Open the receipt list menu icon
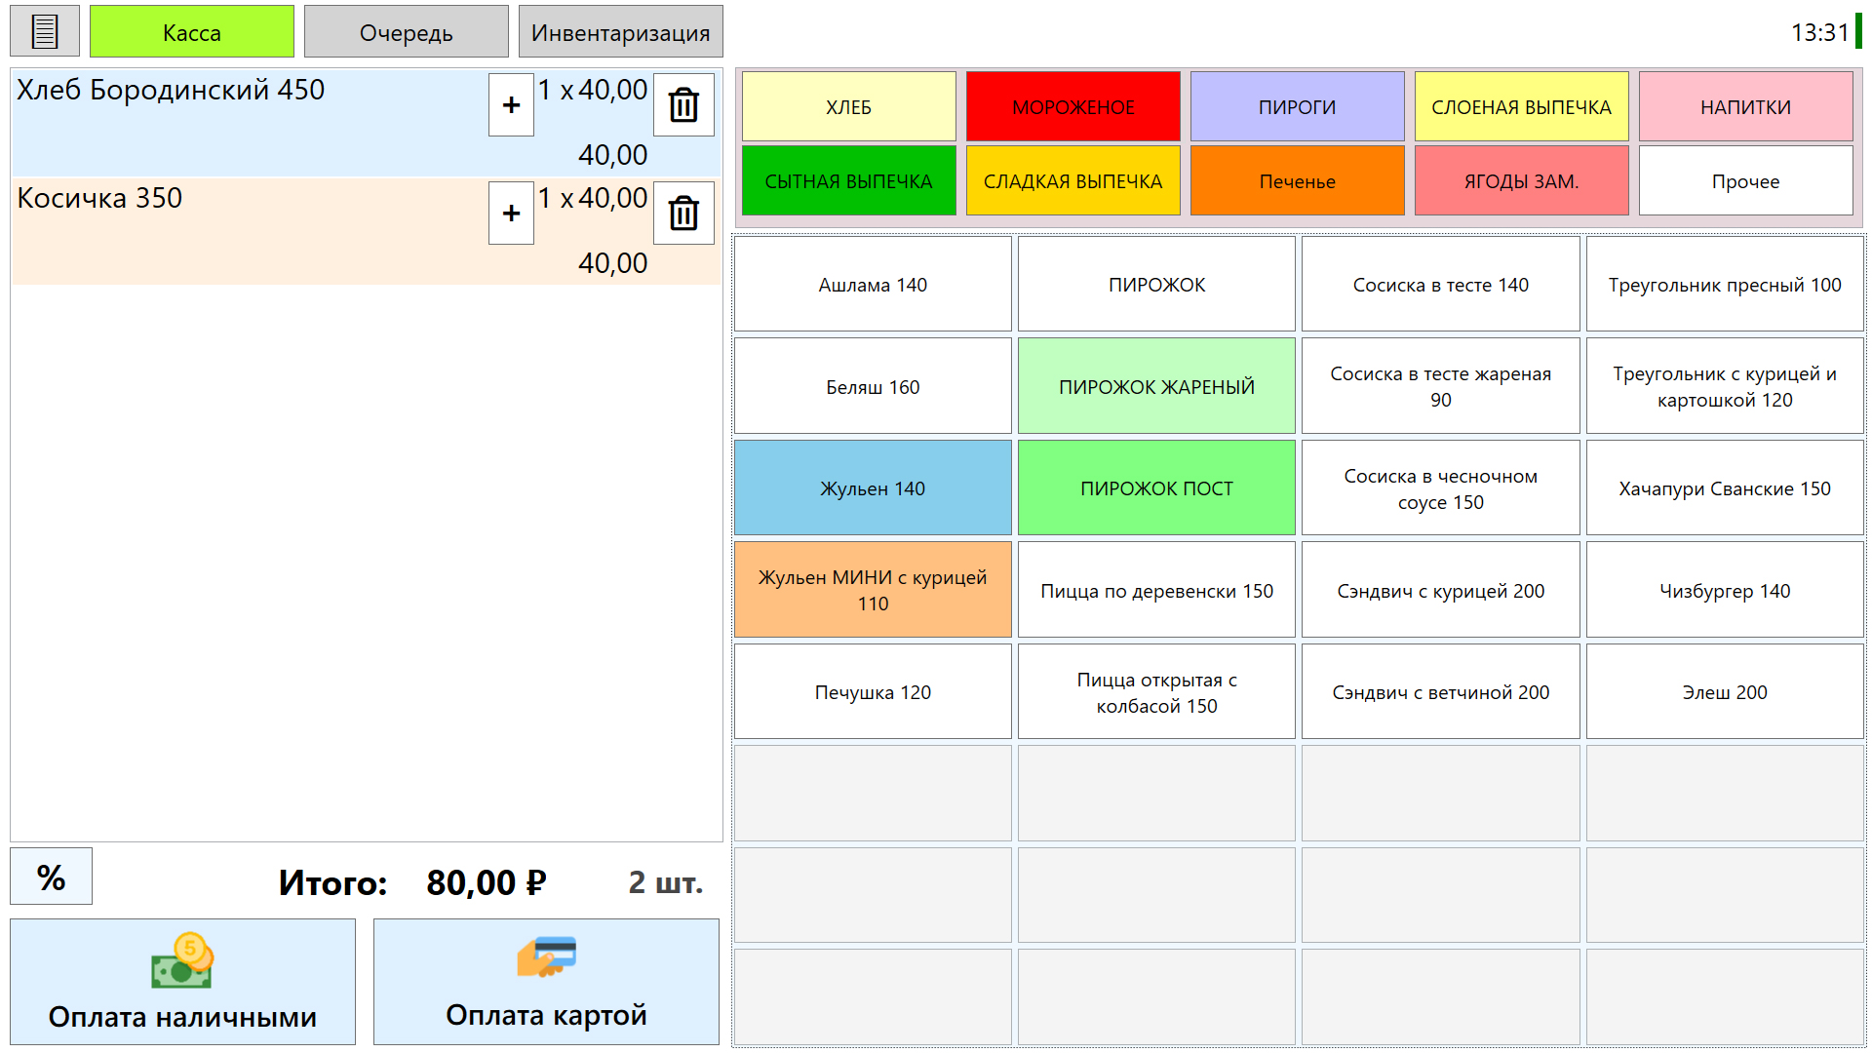This screenshot has width=1872, height=1053. pos(44,32)
